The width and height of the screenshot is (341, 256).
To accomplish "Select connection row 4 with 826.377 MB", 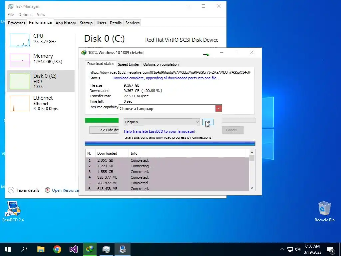I will (167, 177).
